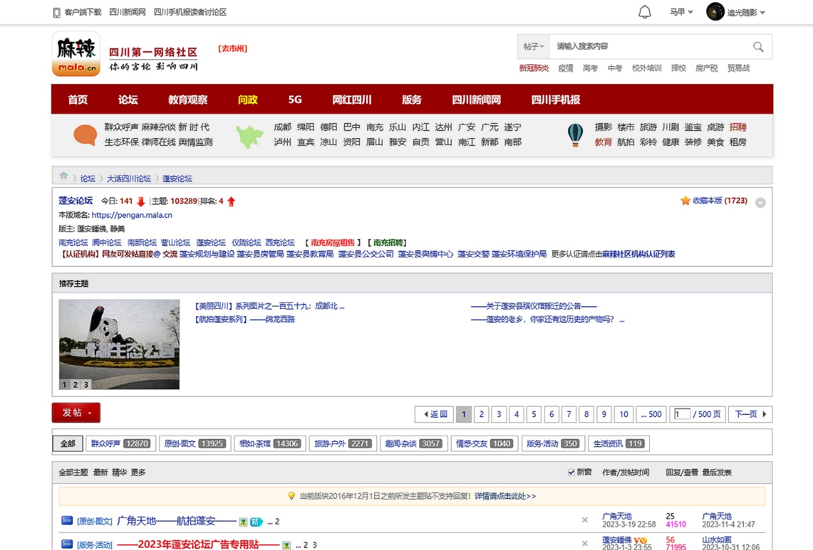
Task: Open the mala.cn logo homepage
Action: tap(76, 54)
